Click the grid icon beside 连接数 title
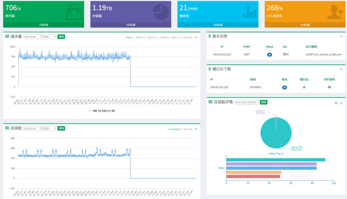Screen dimensions: 347x199 click(7, 128)
